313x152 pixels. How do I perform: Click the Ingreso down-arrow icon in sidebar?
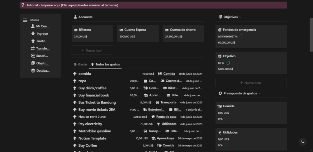point(33,34)
